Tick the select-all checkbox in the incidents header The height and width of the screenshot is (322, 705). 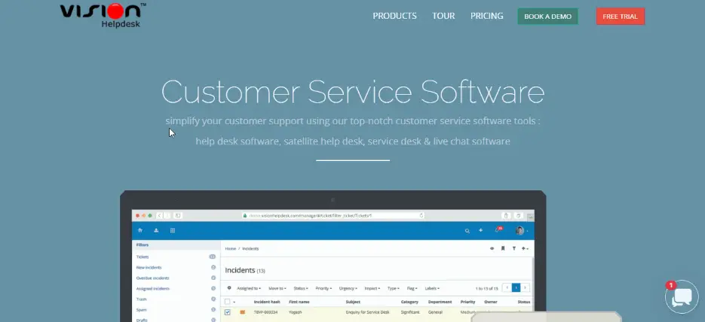click(228, 302)
